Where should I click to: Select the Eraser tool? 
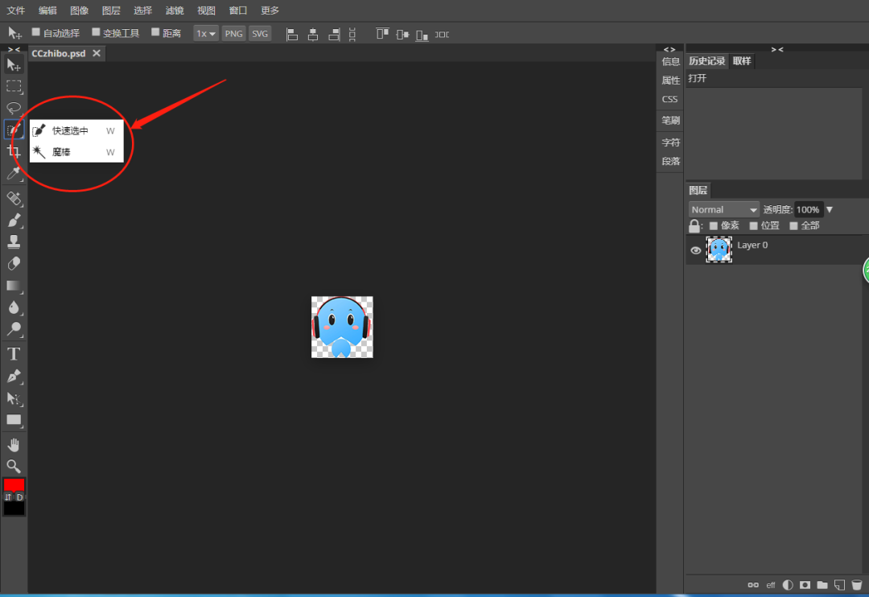pyautogui.click(x=14, y=264)
